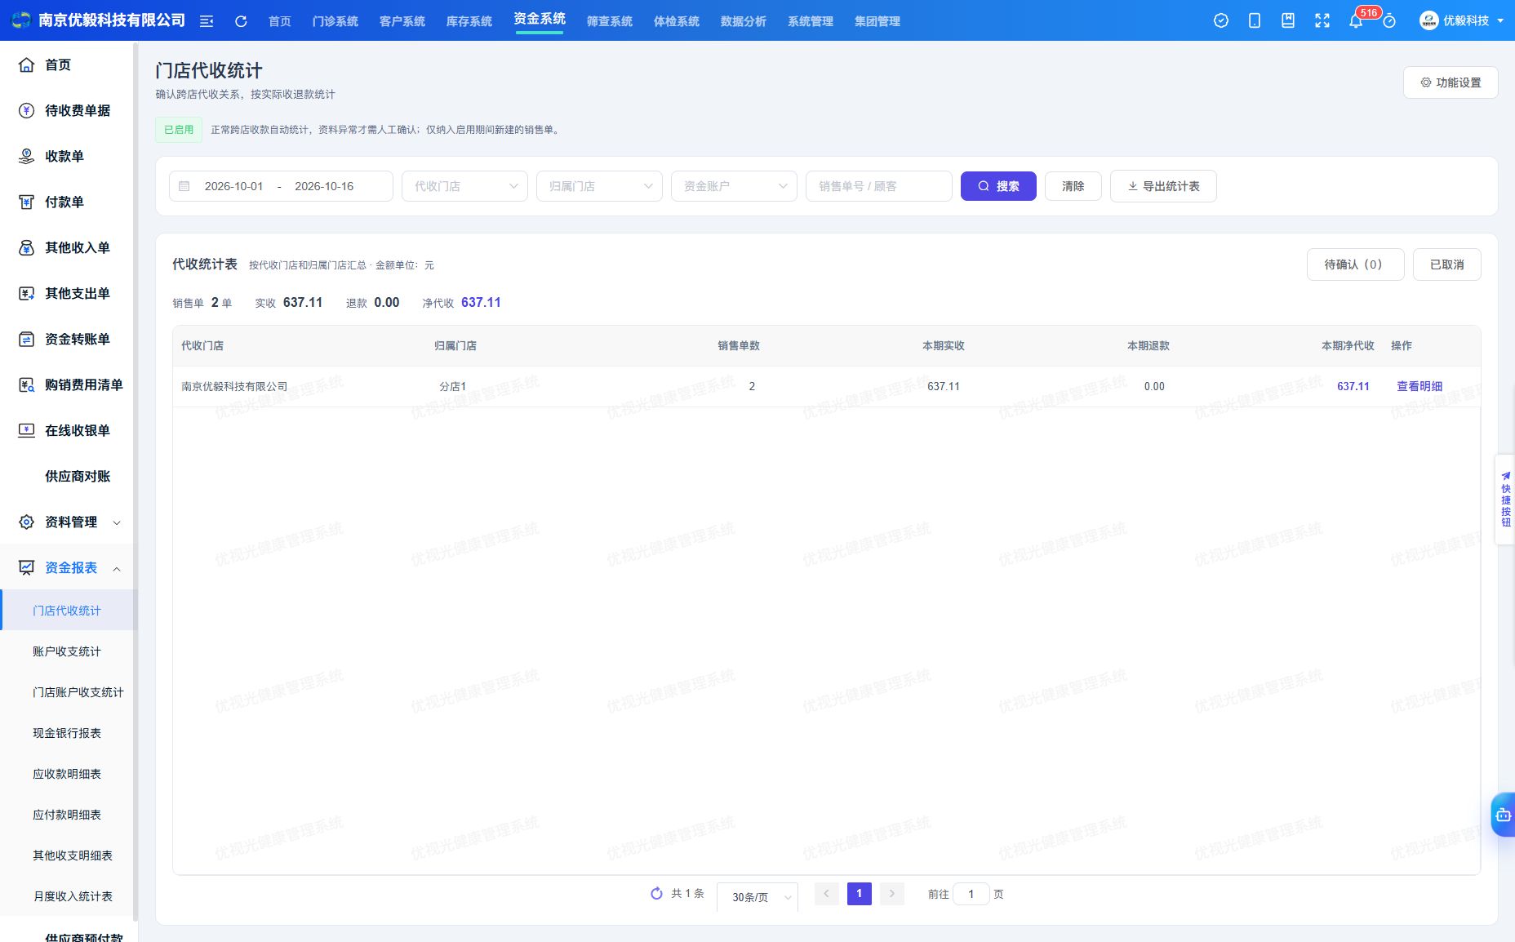This screenshot has width=1515, height=942.
Task: Open the bookmark manual icon in header
Action: point(1288,20)
